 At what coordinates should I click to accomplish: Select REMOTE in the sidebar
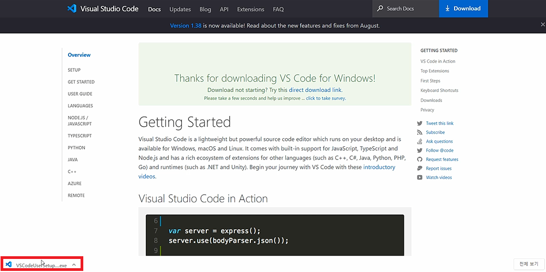[76, 195]
